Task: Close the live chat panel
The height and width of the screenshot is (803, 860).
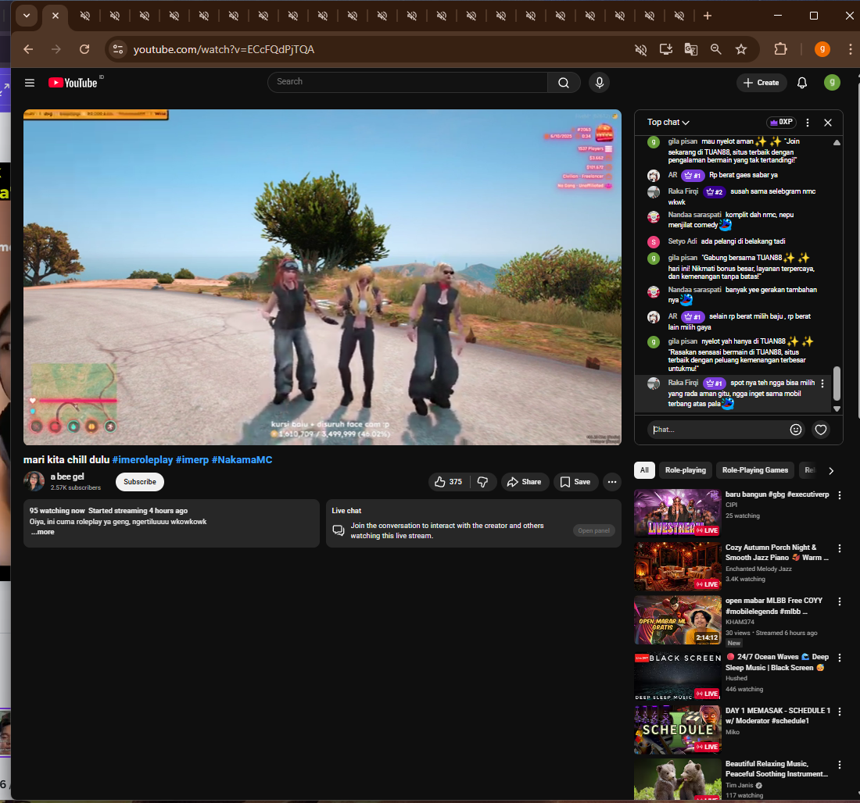Action: point(828,123)
